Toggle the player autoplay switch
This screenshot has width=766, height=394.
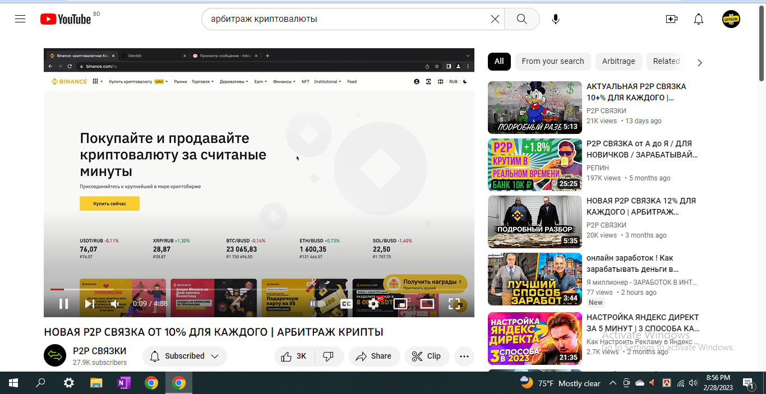317,304
